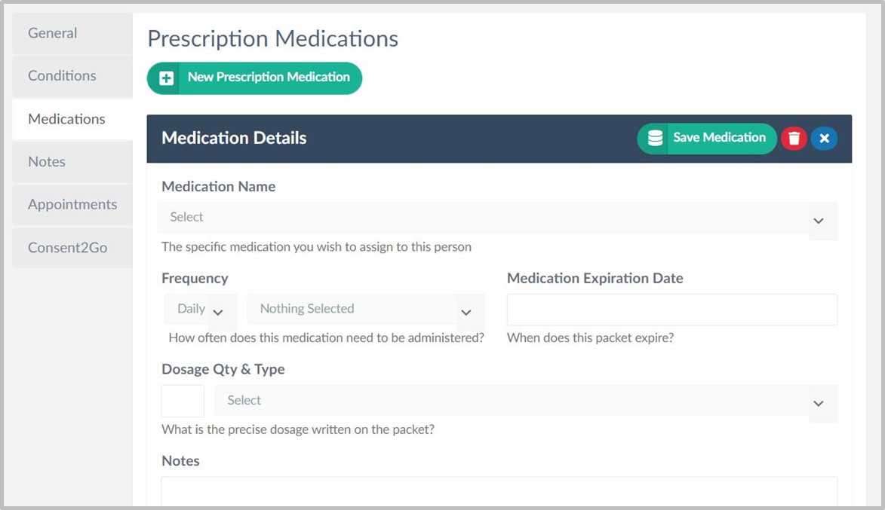Expand the Daily frequency dropdown
885x510 pixels.
[x=200, y=310]
